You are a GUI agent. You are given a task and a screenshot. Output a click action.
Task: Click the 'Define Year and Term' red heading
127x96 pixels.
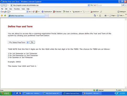click(x=20, y=27)
